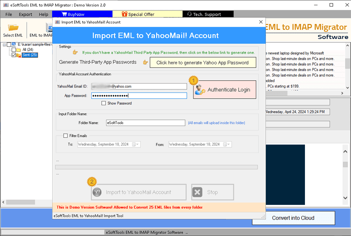Viewport: 351px width, 236px height.
Task: Click the folder tree scroll left arrow
Action: pos(3,202)
